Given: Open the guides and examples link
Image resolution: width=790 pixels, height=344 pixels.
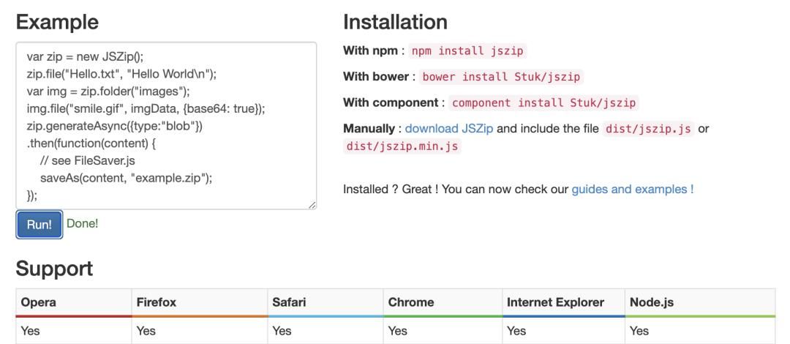Looking at the screenshot, I should [x=633, y=189].
